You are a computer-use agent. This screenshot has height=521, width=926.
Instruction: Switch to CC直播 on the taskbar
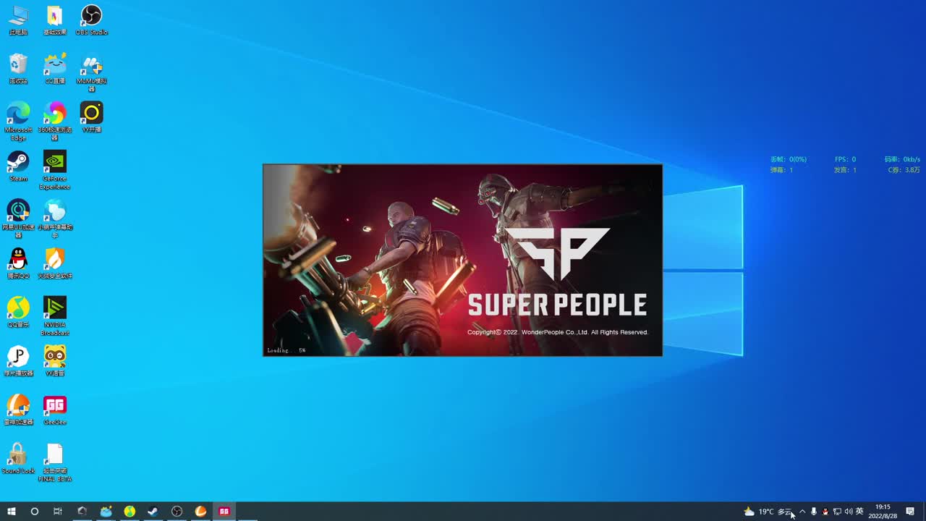click(x=106, y=512)
